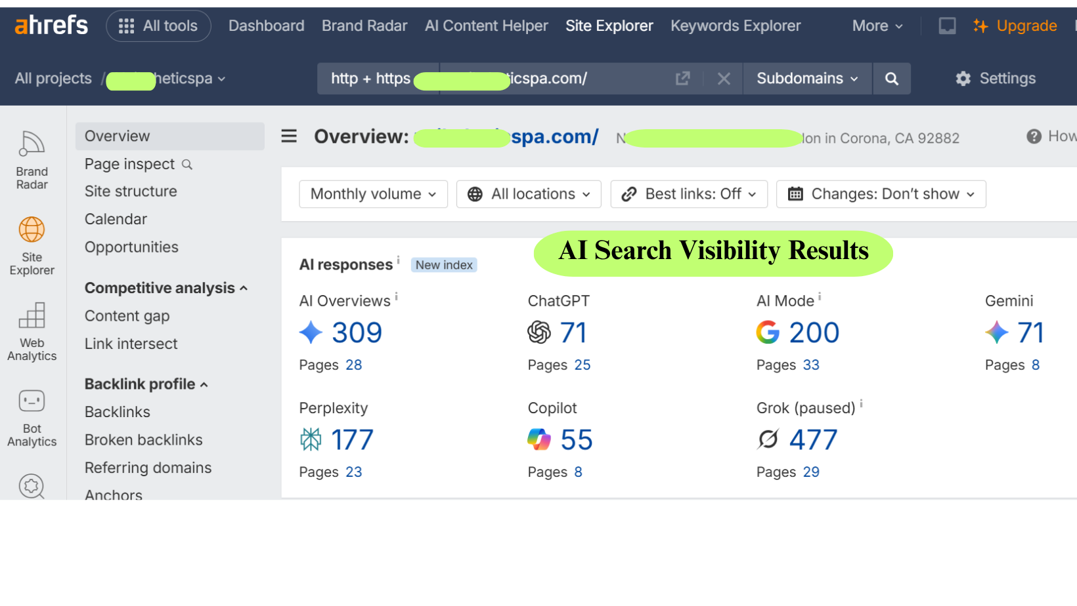1077x606 pixels.
Task: Open Brand Radar in the left sidebar
Action: (32, 161)
